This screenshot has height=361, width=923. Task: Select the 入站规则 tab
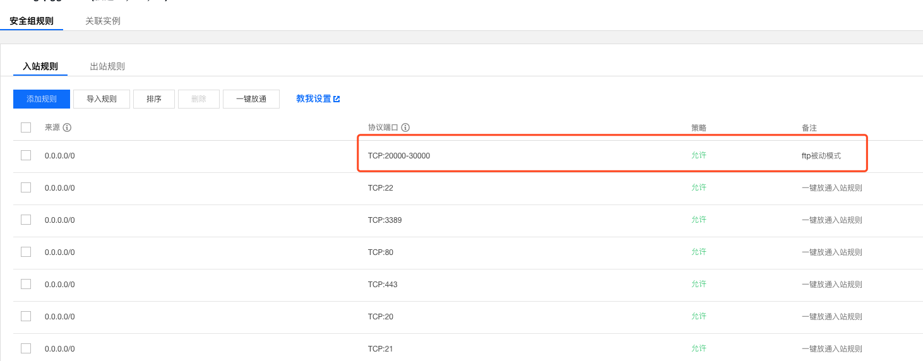coord(40,66)
